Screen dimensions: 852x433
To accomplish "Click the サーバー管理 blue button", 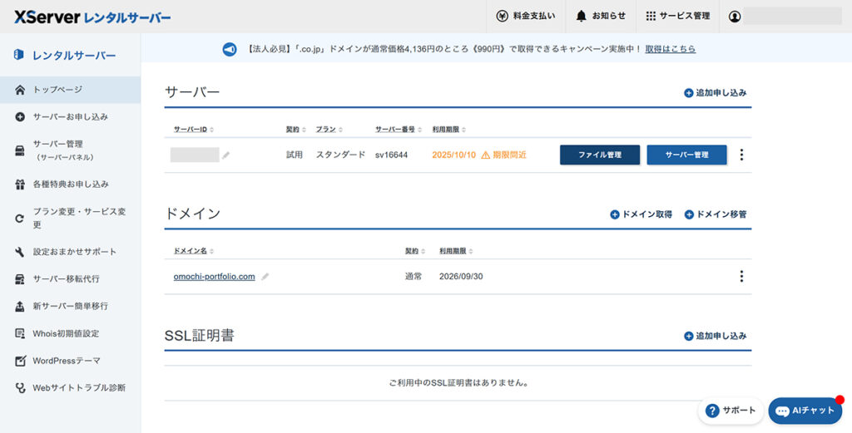I will click(x=686, y=155).
